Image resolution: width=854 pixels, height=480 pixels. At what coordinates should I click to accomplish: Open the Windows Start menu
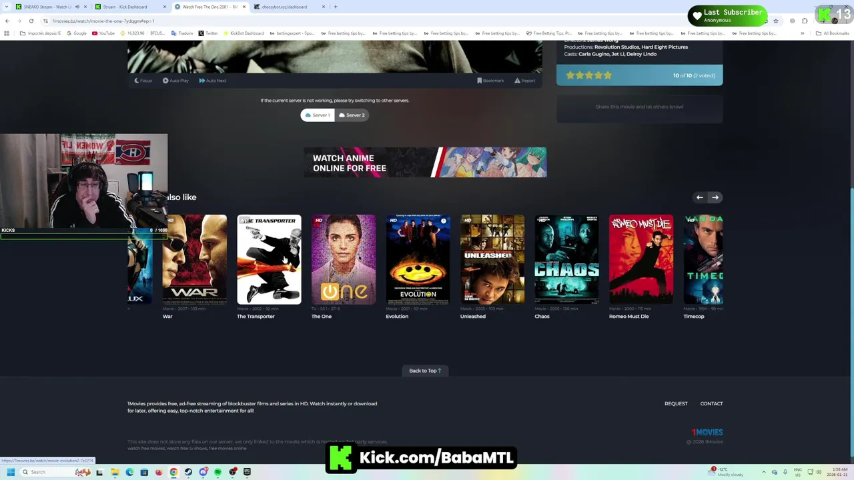click(10, 472)
